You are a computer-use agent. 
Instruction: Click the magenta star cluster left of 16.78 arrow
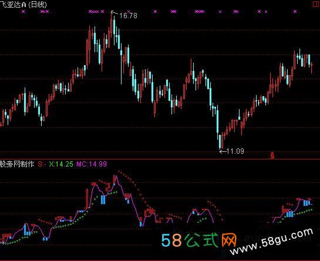94,12
